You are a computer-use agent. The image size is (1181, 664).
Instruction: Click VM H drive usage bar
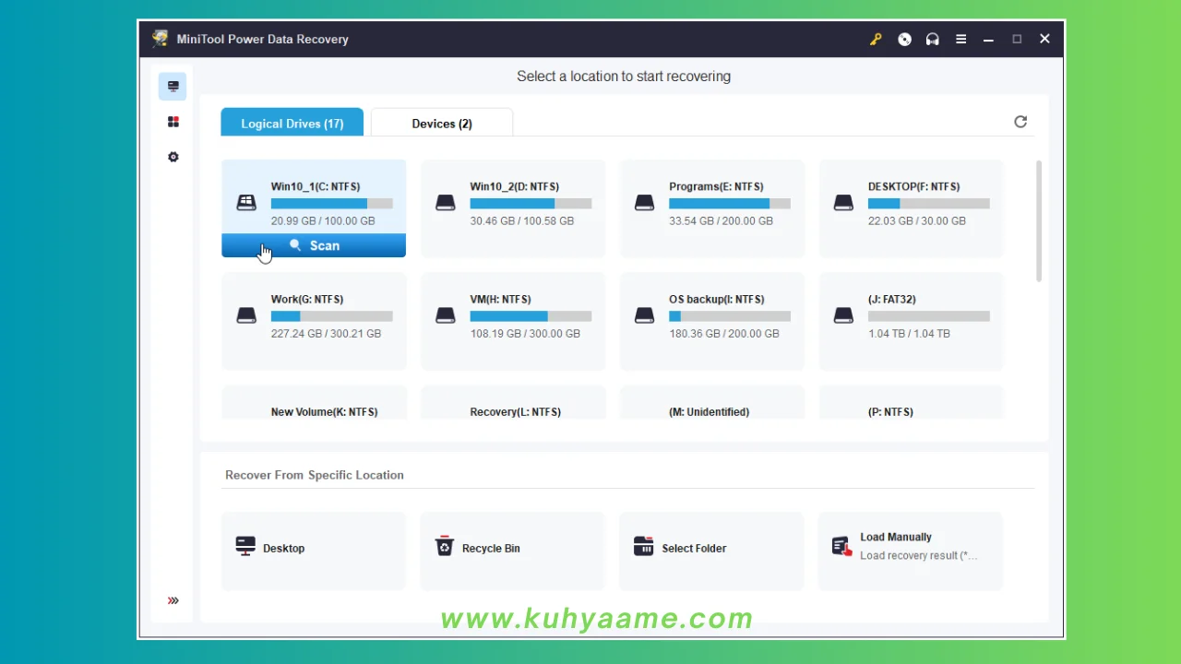point(531,316)
